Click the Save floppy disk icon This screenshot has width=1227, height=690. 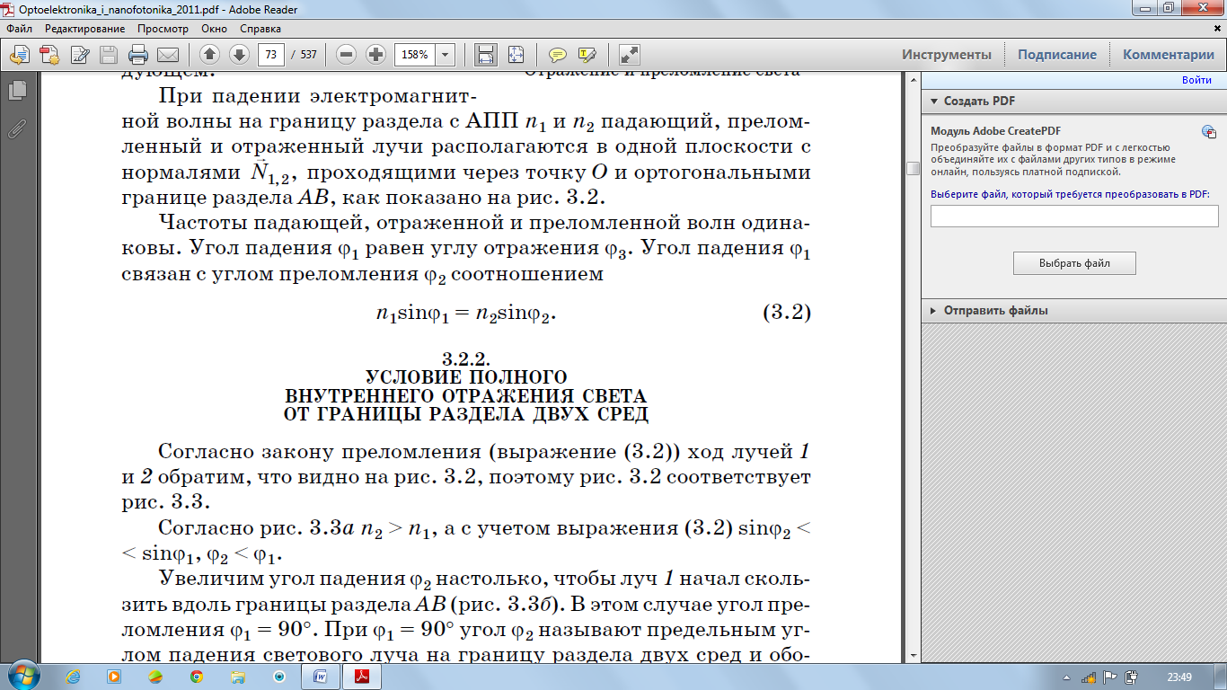coord(109,55)
